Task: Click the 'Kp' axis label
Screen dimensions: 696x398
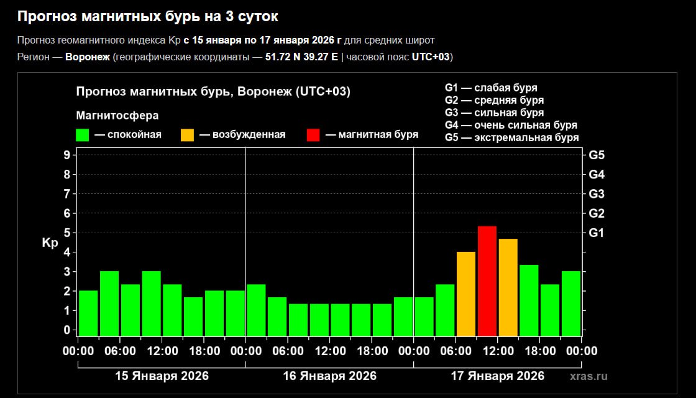Action: click(x=50, y=243)
